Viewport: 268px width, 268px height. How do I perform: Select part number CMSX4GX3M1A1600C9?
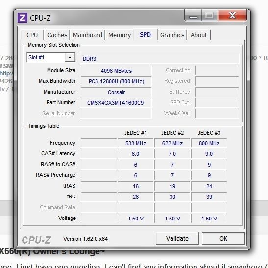coord(116,103)
